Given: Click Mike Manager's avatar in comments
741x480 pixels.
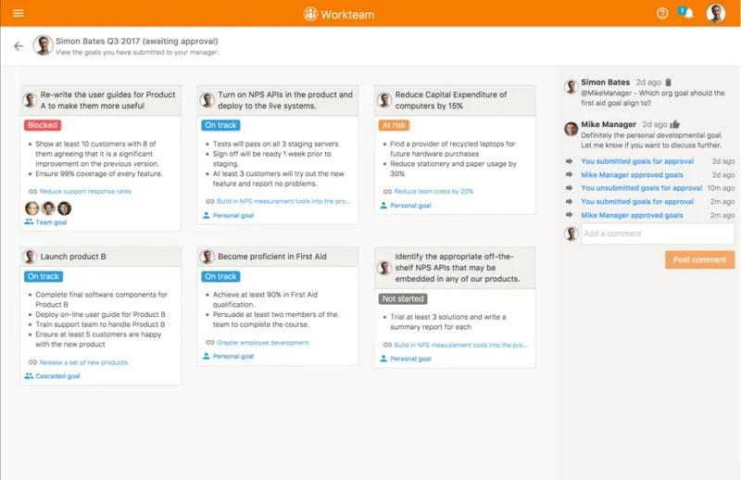Looking at the screenshot, I should (571, 129).
